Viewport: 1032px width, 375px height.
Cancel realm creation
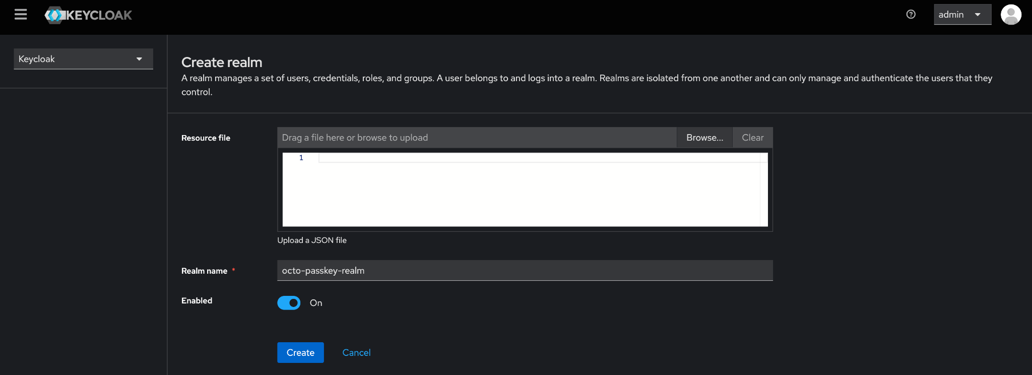[356, 353]
